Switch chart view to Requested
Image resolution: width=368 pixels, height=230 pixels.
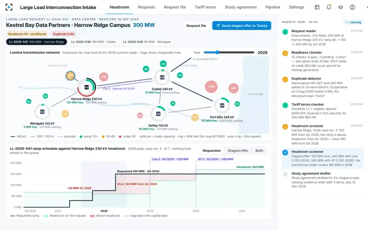[x=212, y=151]
